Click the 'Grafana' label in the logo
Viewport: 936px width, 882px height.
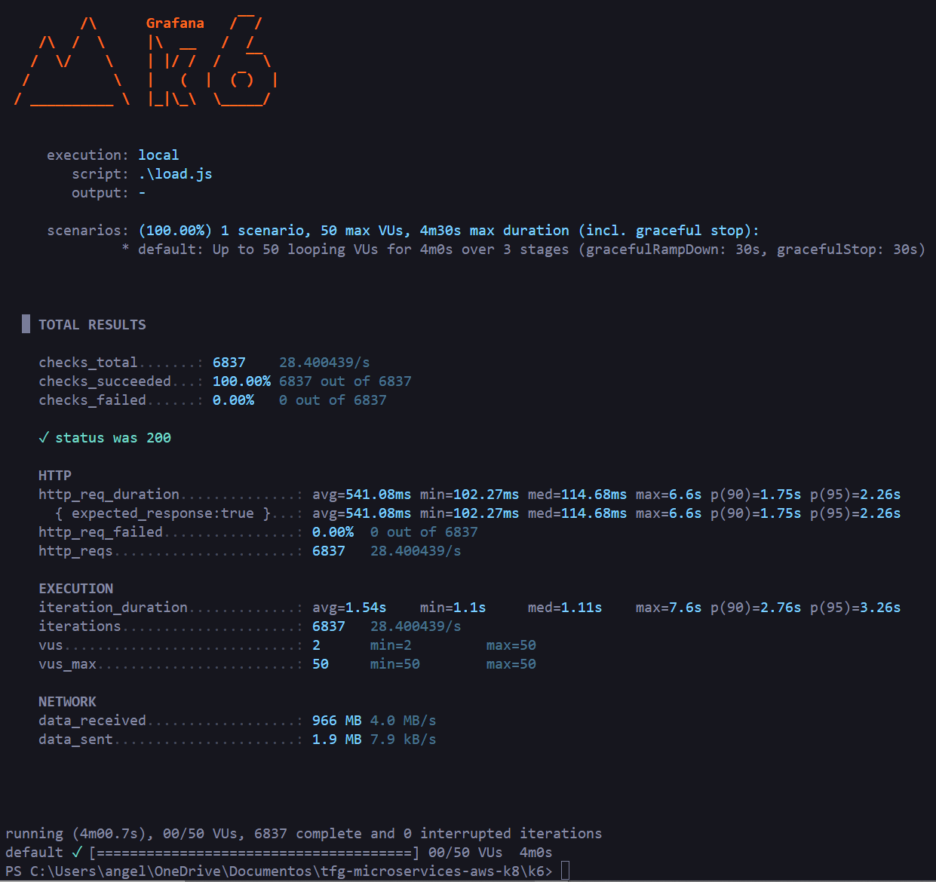[175, 23]
